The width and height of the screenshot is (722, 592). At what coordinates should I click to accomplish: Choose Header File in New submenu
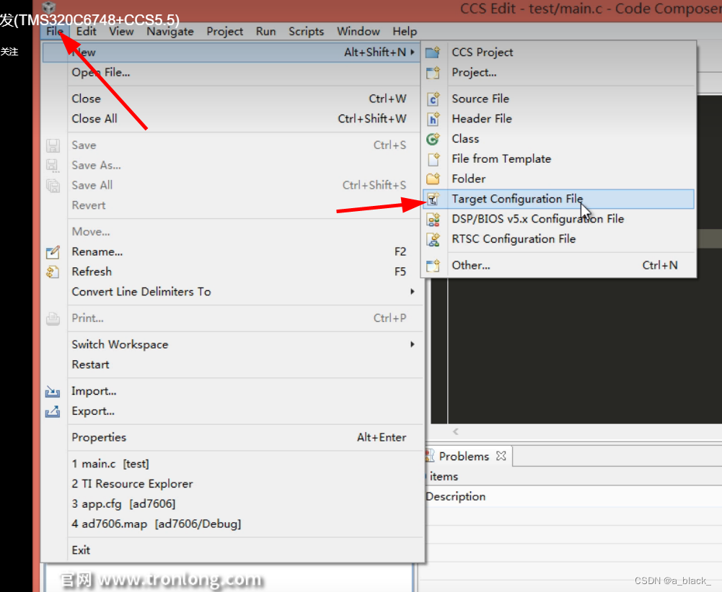[558, 119]
